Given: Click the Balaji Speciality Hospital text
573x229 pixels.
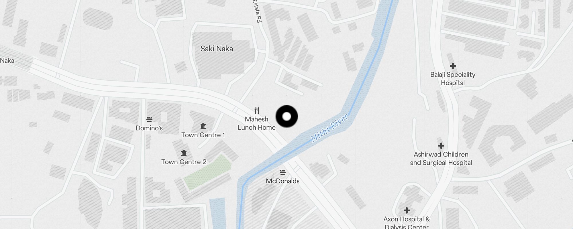Looking at the screenshot, I should coord(453,79).
